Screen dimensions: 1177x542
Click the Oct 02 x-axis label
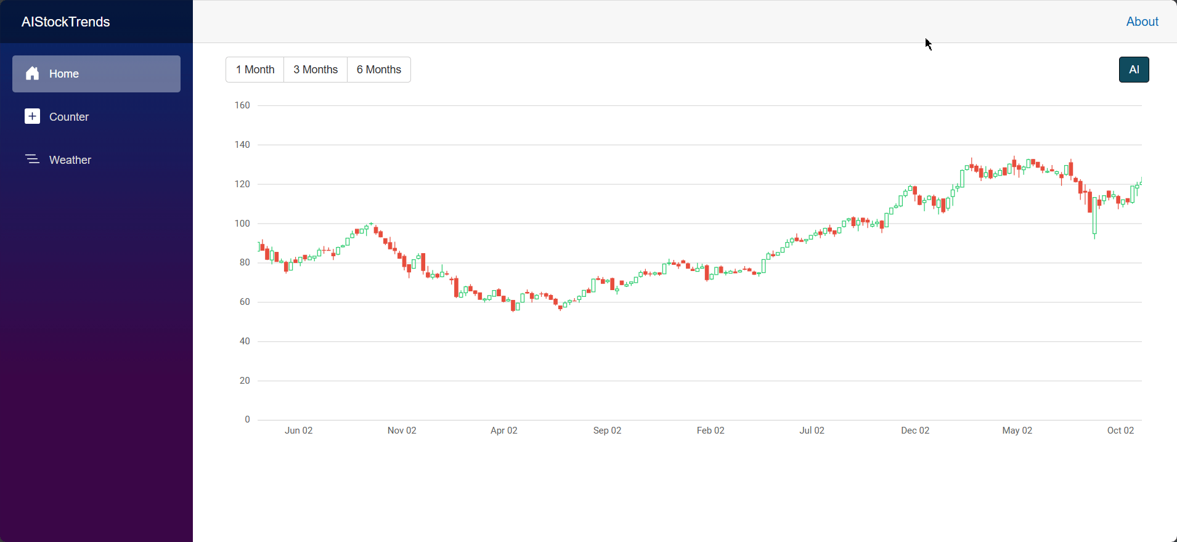(1120, 431)
